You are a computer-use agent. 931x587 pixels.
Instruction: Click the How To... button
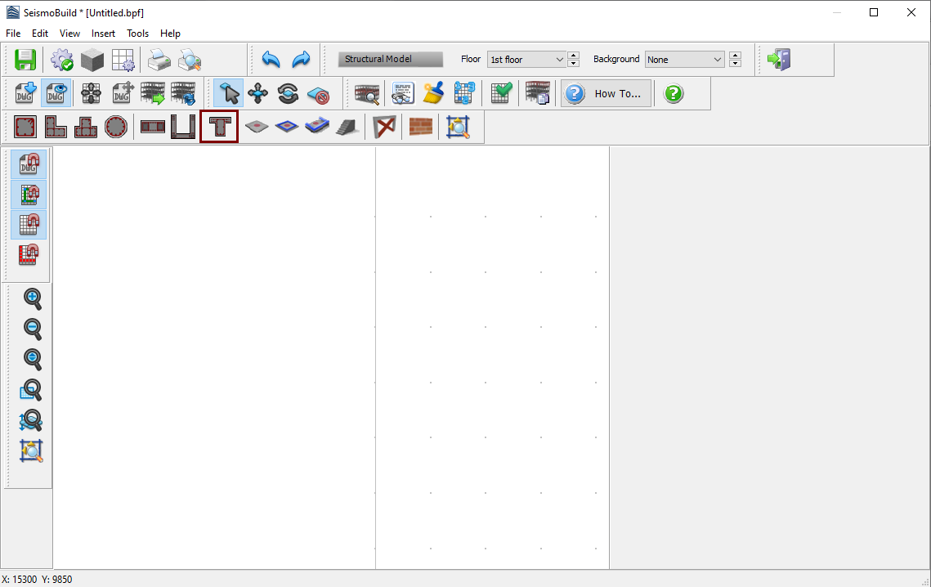coord(606,93)
